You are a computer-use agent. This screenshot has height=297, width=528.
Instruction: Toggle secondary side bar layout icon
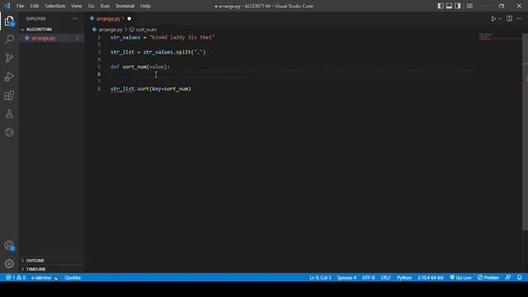point(458,6)
